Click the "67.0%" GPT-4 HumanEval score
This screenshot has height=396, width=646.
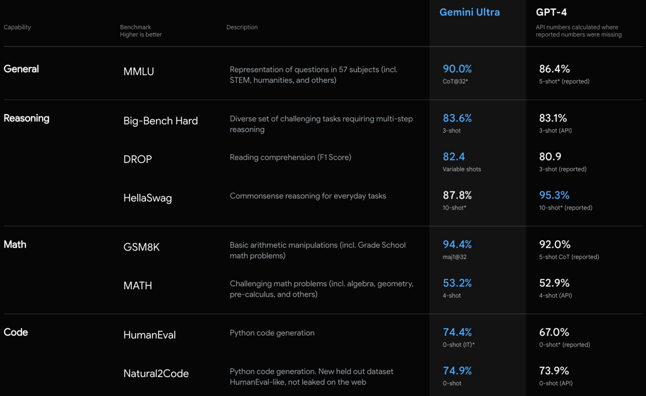click(554, 332)
